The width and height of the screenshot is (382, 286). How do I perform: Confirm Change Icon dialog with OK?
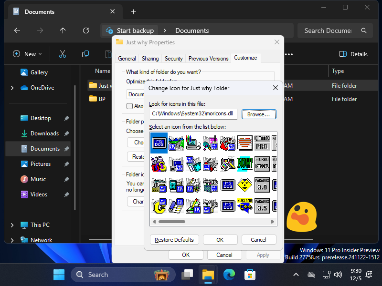(x=220, y=240)
